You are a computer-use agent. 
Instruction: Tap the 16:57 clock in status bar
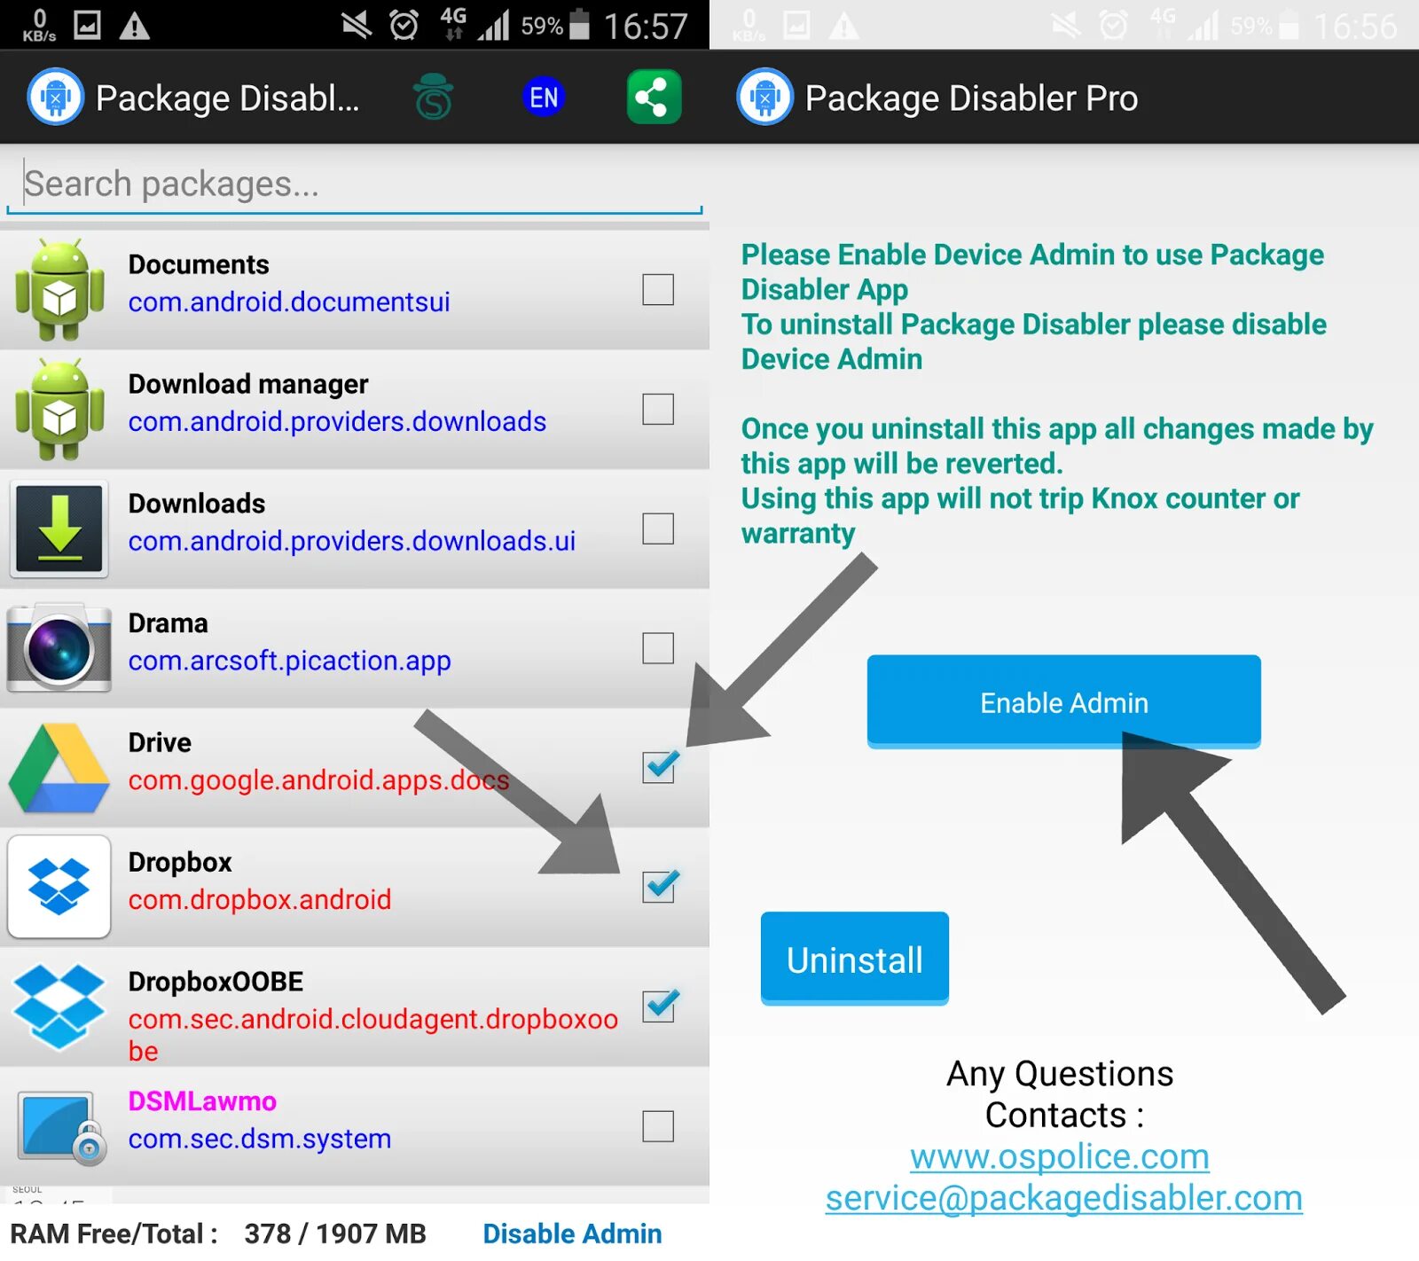point(646,26)
